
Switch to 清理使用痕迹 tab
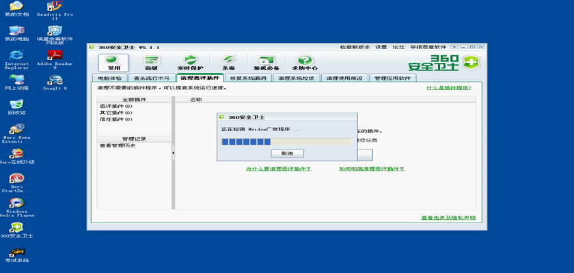[344, 78]
